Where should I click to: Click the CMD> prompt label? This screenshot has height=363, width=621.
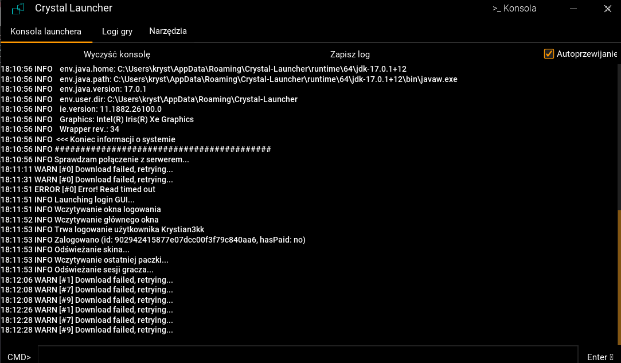click(19, 357)
